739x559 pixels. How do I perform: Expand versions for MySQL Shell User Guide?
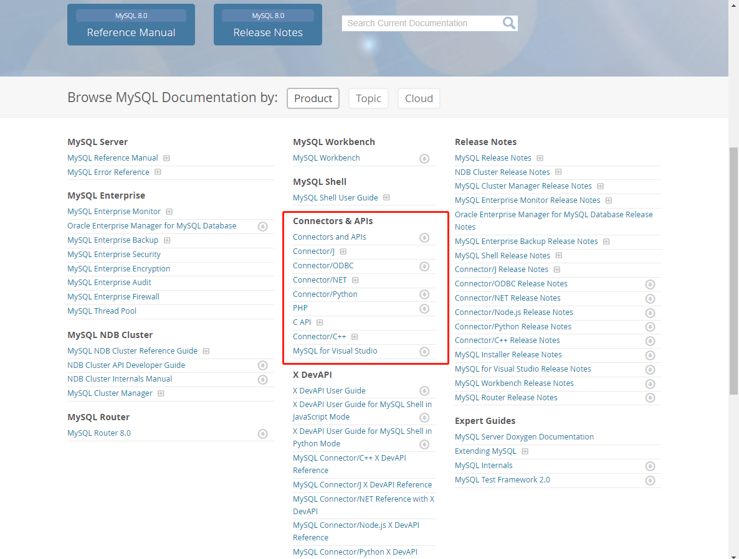387,197
